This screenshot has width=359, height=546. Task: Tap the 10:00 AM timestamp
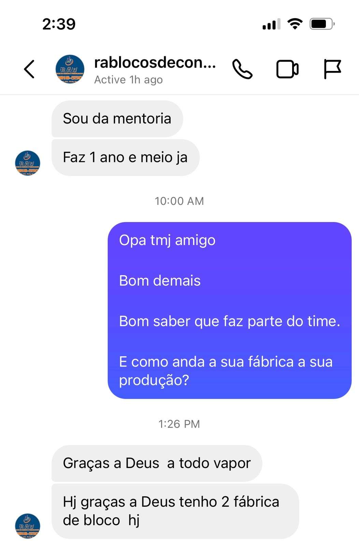tap(179, 201)
